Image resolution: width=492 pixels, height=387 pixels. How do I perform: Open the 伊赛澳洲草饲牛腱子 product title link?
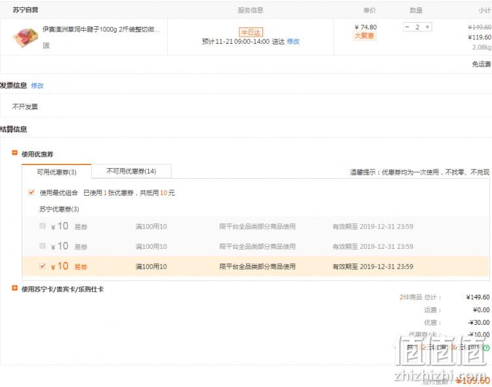coord(101,29)
